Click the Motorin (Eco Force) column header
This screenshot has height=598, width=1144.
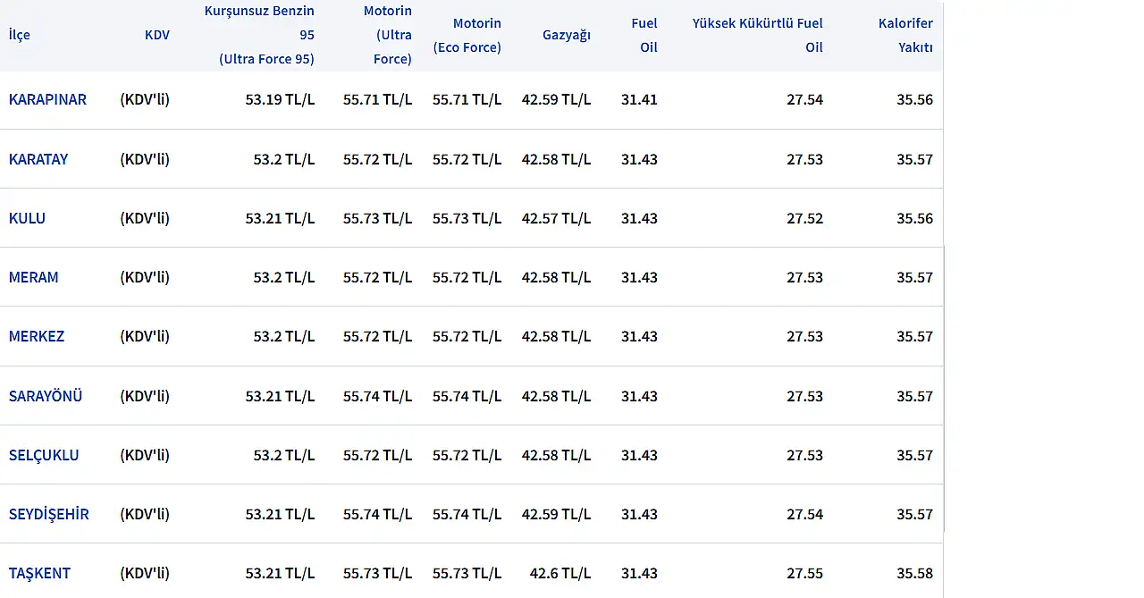467,35
